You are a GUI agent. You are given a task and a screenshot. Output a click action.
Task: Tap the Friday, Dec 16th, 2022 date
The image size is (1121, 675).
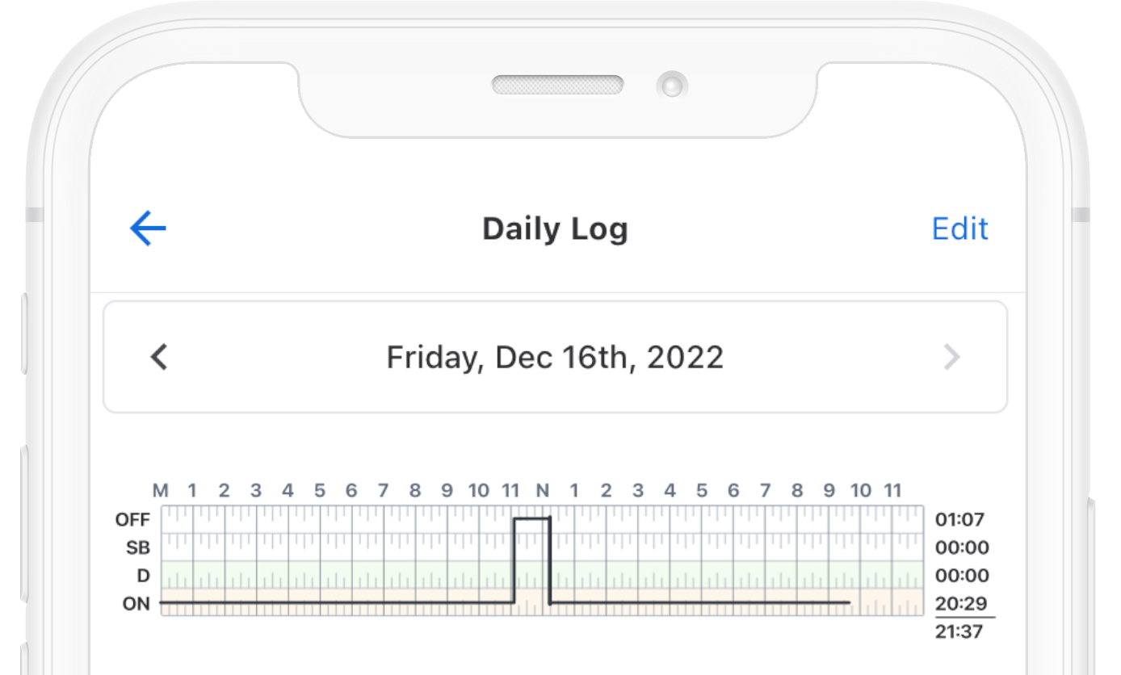click(x=555, y=356)
